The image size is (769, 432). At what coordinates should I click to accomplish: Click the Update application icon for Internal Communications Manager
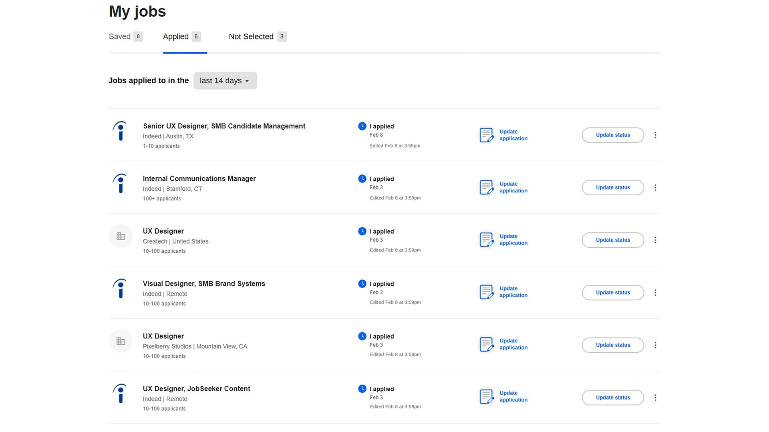(486, 187)
